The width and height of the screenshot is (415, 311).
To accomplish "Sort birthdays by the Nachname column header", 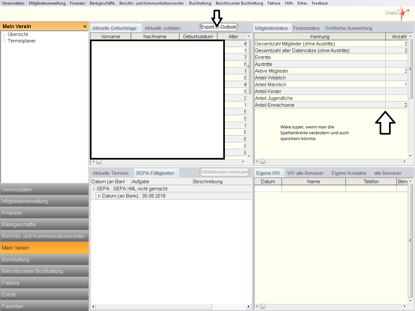I will (x=155, y=37).
